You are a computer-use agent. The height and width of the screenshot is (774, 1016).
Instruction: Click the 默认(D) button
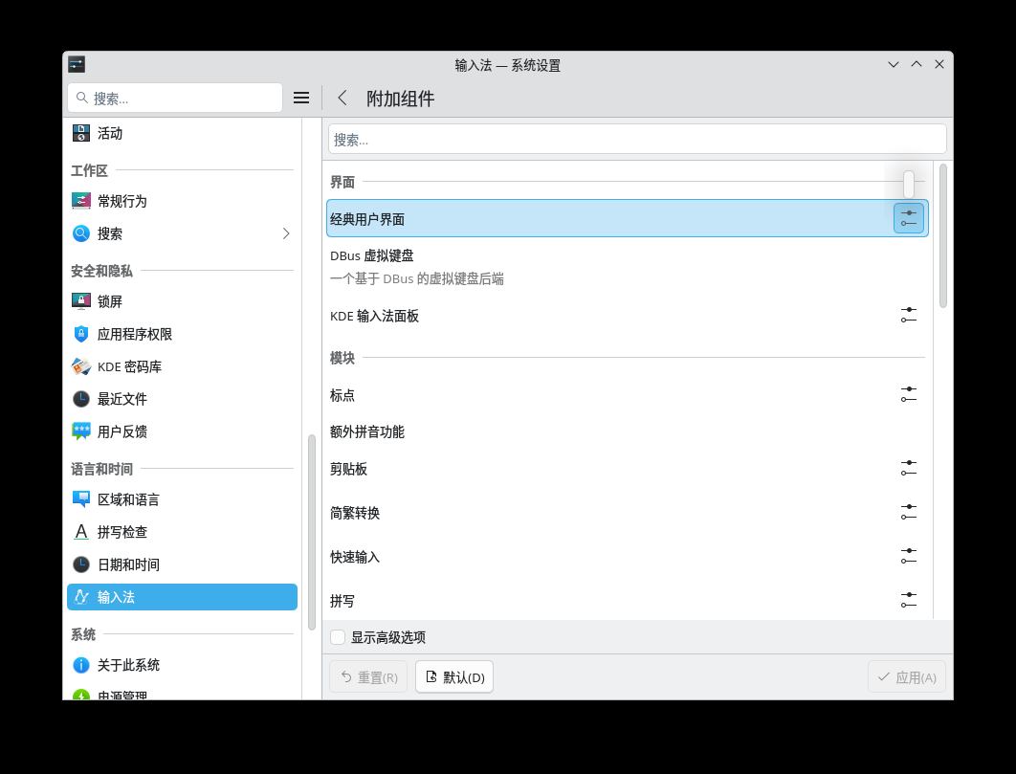pos(454,676)
